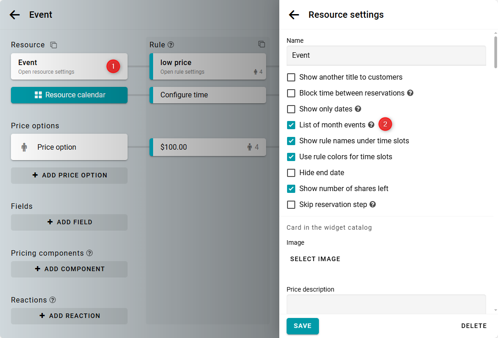The height and width of the screenshot is (338, 498).
Task: Click the back arrow beside Event title
Action: [15, 15]
